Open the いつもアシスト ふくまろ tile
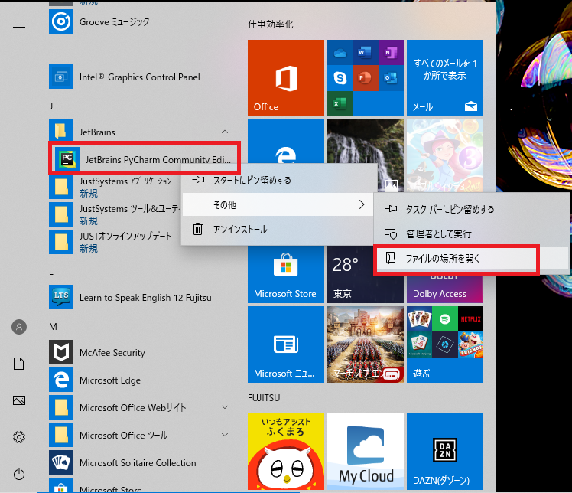Image resolution: width=572 pixels, height=493 pixels. [286, 452]
